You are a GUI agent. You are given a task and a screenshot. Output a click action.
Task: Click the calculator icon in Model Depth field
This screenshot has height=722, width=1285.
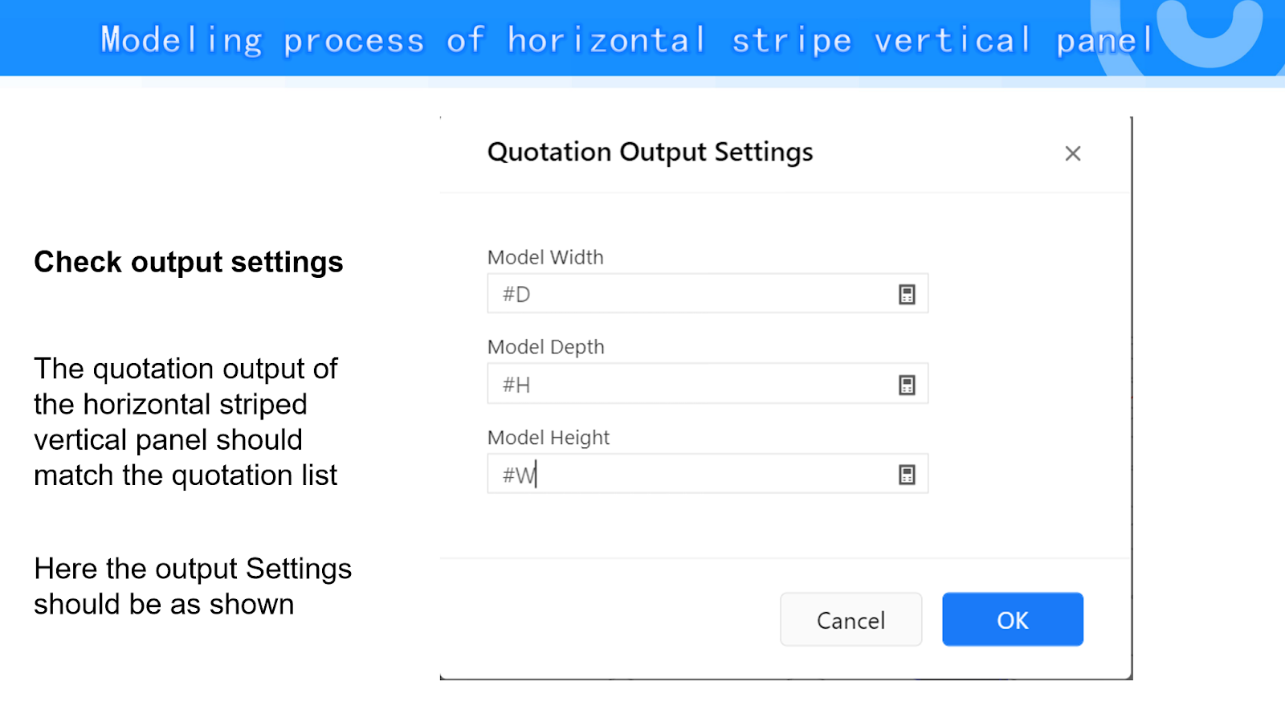click(907, 385)
